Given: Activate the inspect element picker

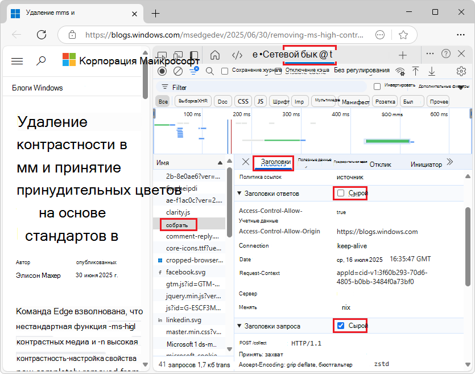Looking at the screenshot, I should pyautogui.click(x=162, y=55).
